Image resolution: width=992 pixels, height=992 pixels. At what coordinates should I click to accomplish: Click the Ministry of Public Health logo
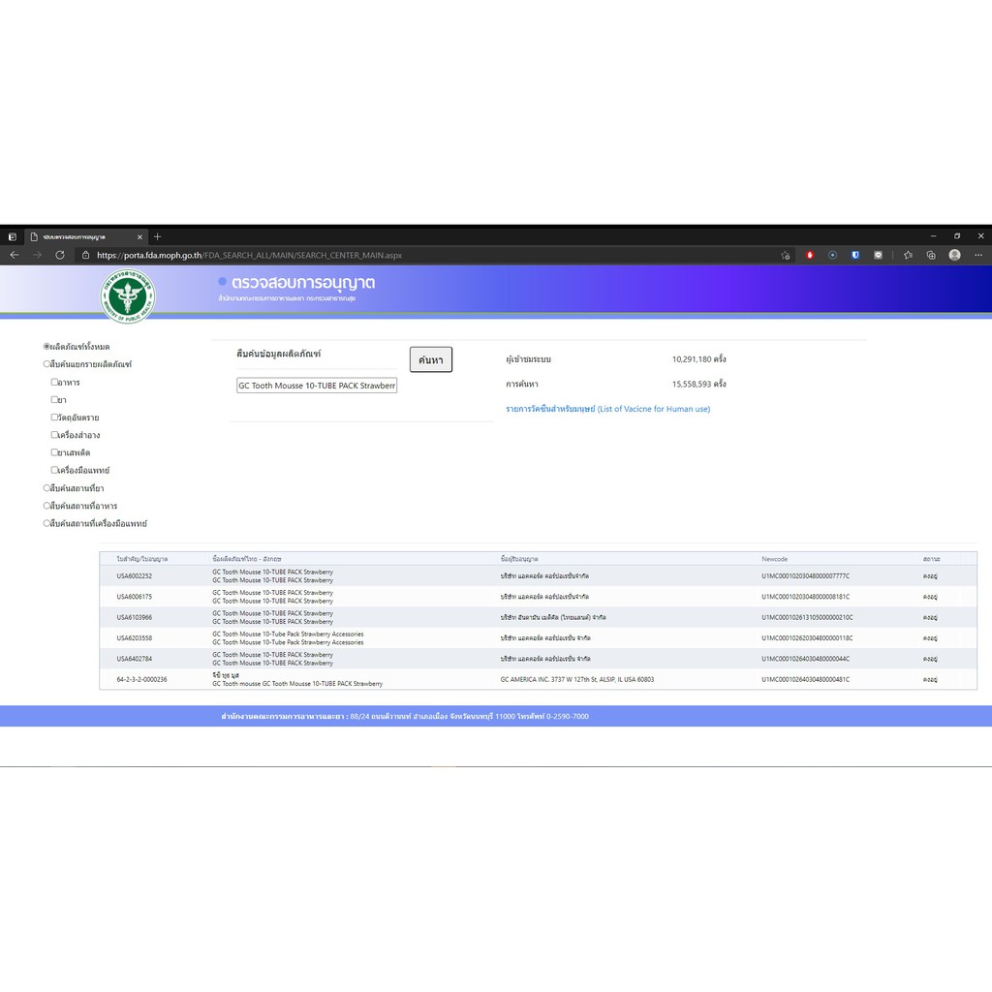128,295
